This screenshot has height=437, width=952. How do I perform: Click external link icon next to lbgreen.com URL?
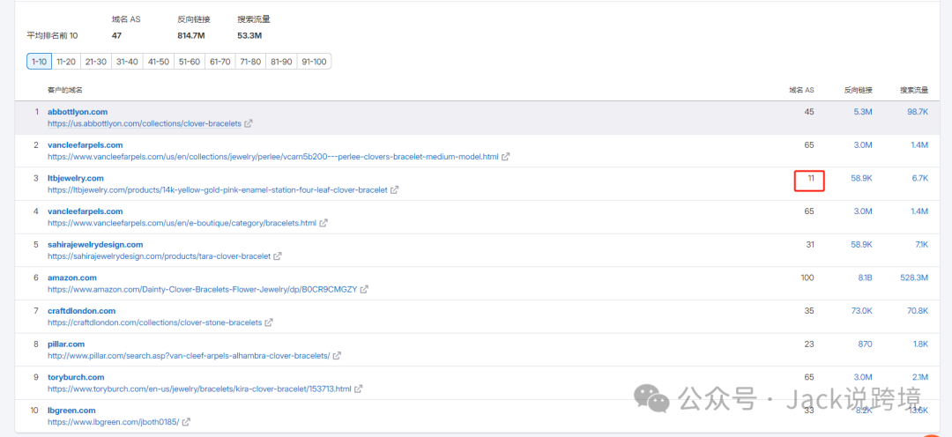[186, 423]
